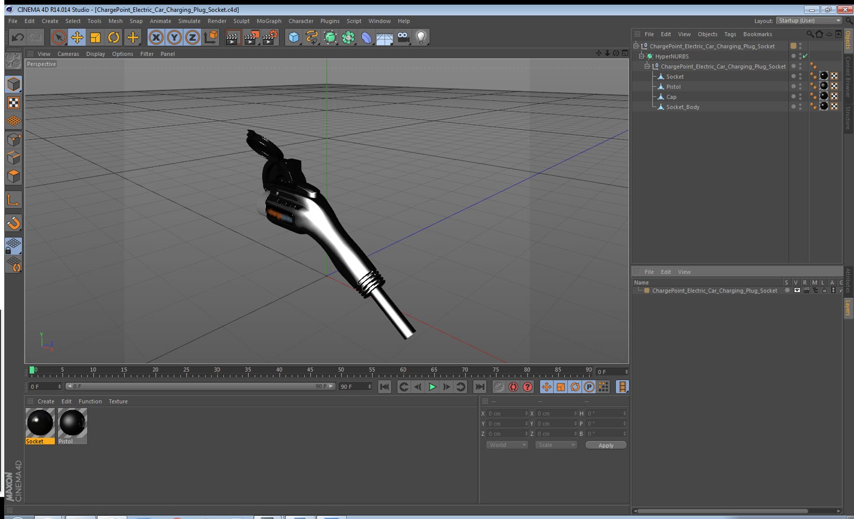Open the Layout Startup dropdown

[809, 21]
